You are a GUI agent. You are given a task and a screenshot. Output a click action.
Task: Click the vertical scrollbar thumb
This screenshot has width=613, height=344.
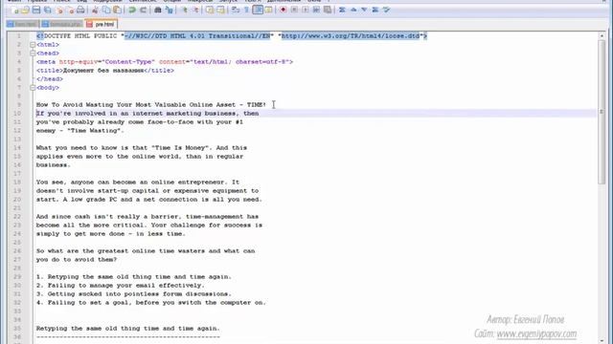602,112
